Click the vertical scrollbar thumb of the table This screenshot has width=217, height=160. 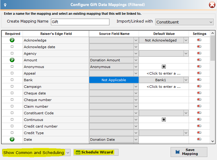(213, 48)
